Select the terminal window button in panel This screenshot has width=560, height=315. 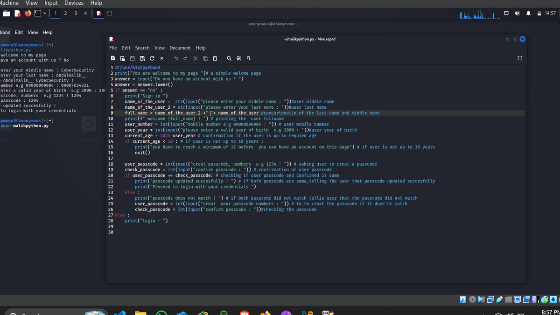[109, 13]
